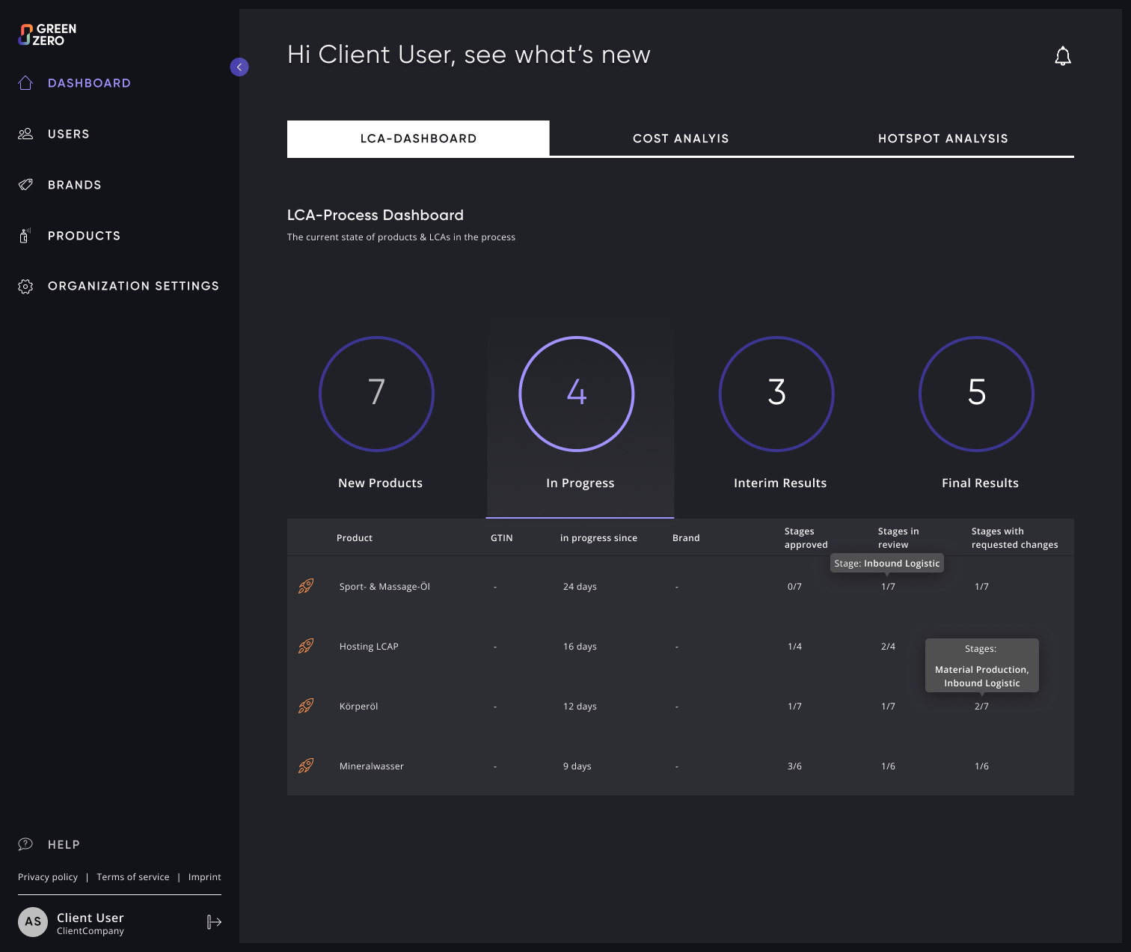Click the Stage: Inbound Logistic tooltip

[887, 564]
